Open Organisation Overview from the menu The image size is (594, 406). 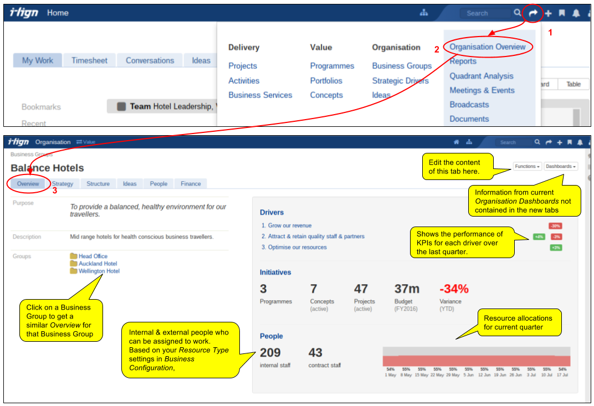click(x=488, y=47)
